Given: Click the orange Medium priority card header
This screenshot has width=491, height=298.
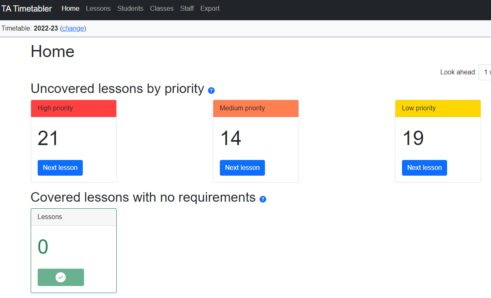Looking at the screenshot, I should click(x=256, y=108).
